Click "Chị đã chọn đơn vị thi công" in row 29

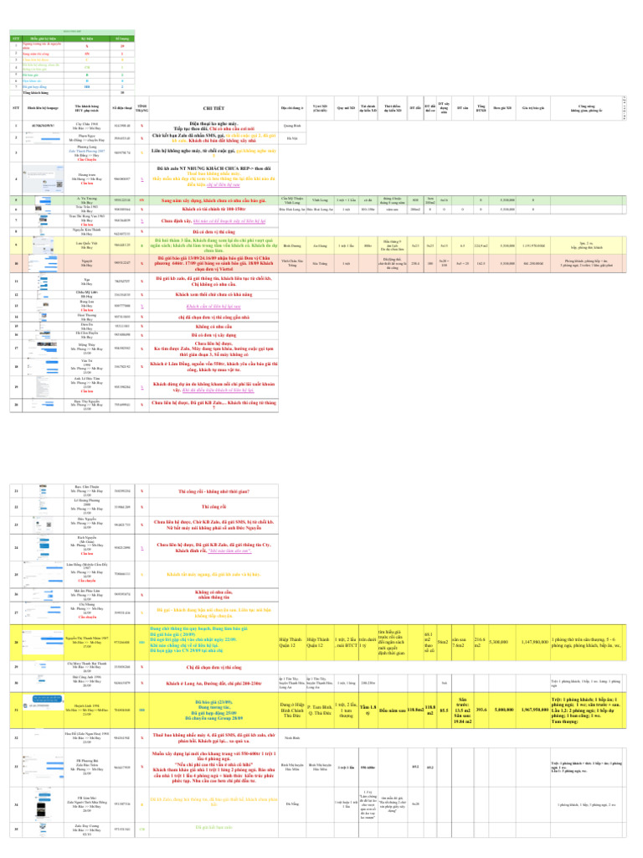pyautogui.click(x=213, y=668)
